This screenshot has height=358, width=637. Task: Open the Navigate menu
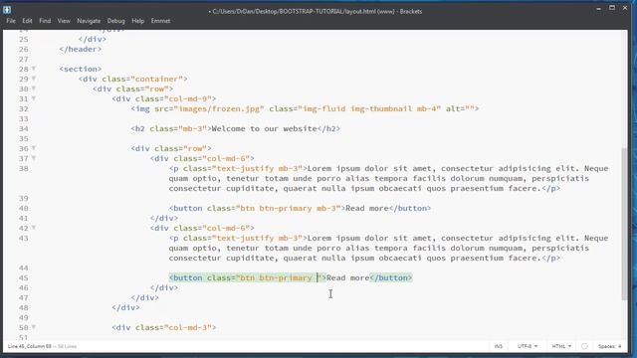coord(89,21)
